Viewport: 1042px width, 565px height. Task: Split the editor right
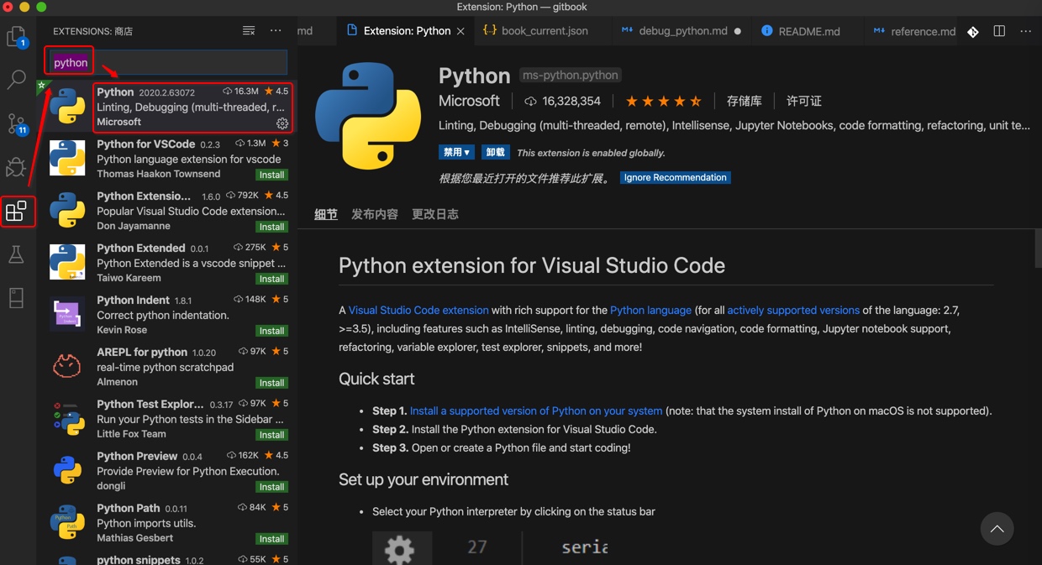pyautogui.click(x=999, y=31)
